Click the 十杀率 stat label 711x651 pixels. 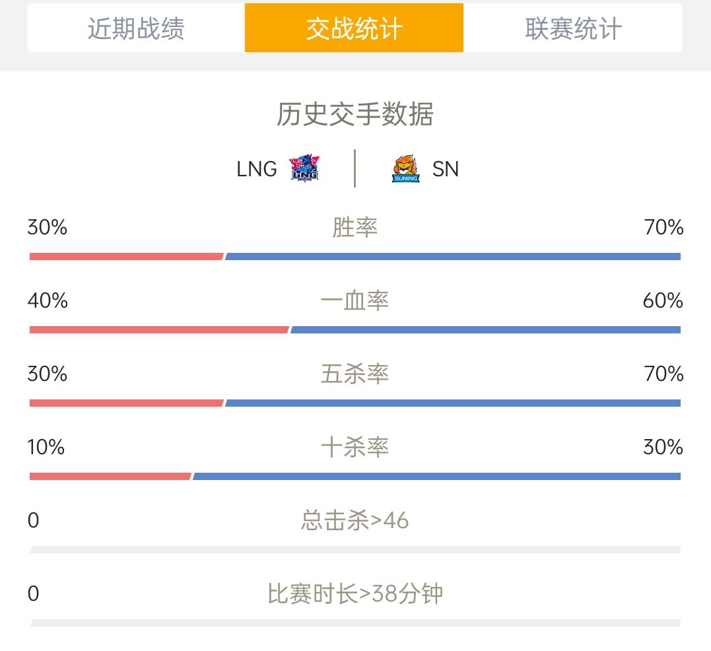tap(355, 447)
